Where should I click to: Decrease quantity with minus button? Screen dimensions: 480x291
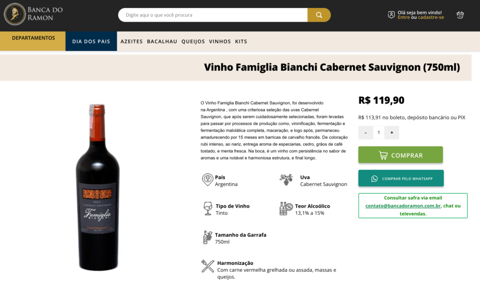click(x=366, y=133)
